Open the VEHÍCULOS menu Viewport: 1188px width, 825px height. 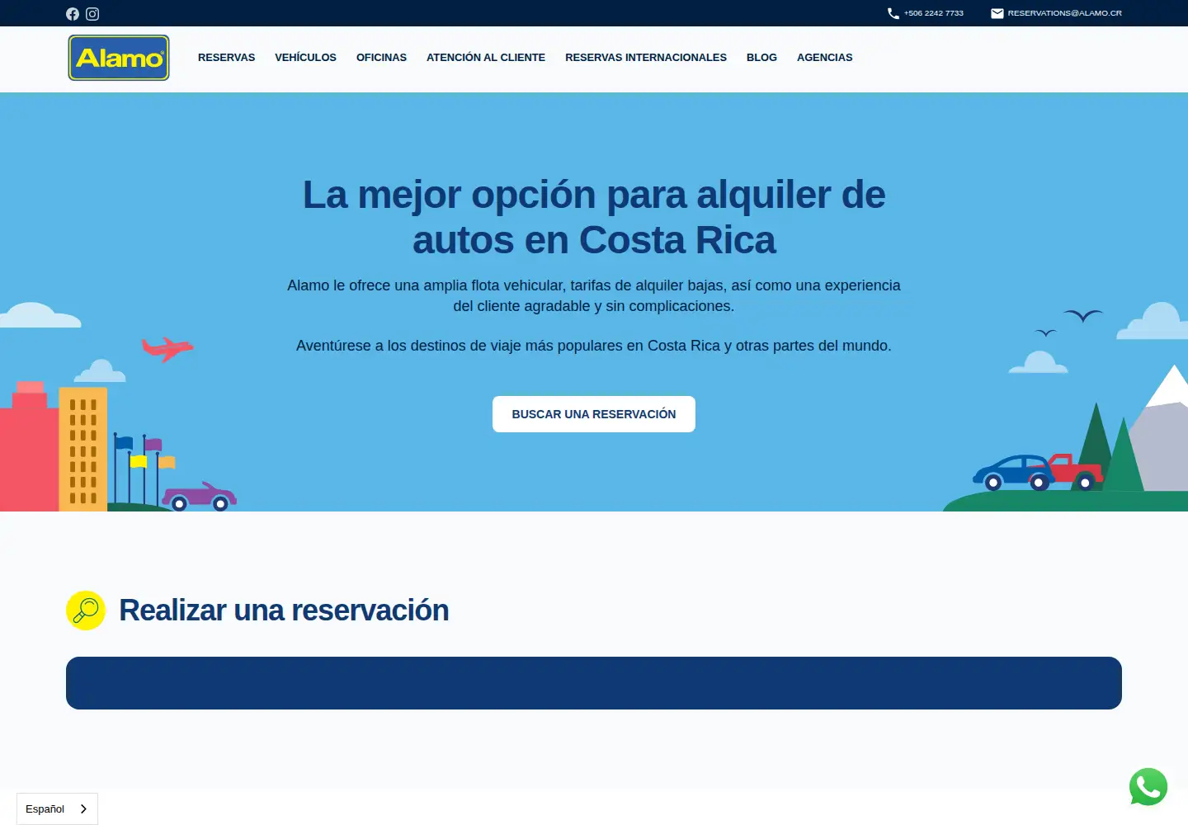pyautogui.click(x=305, y=58)
